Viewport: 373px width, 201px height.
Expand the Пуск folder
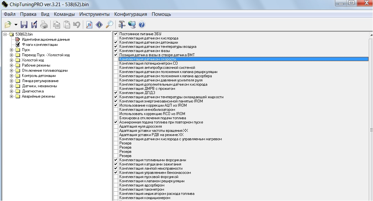point(11,50)
